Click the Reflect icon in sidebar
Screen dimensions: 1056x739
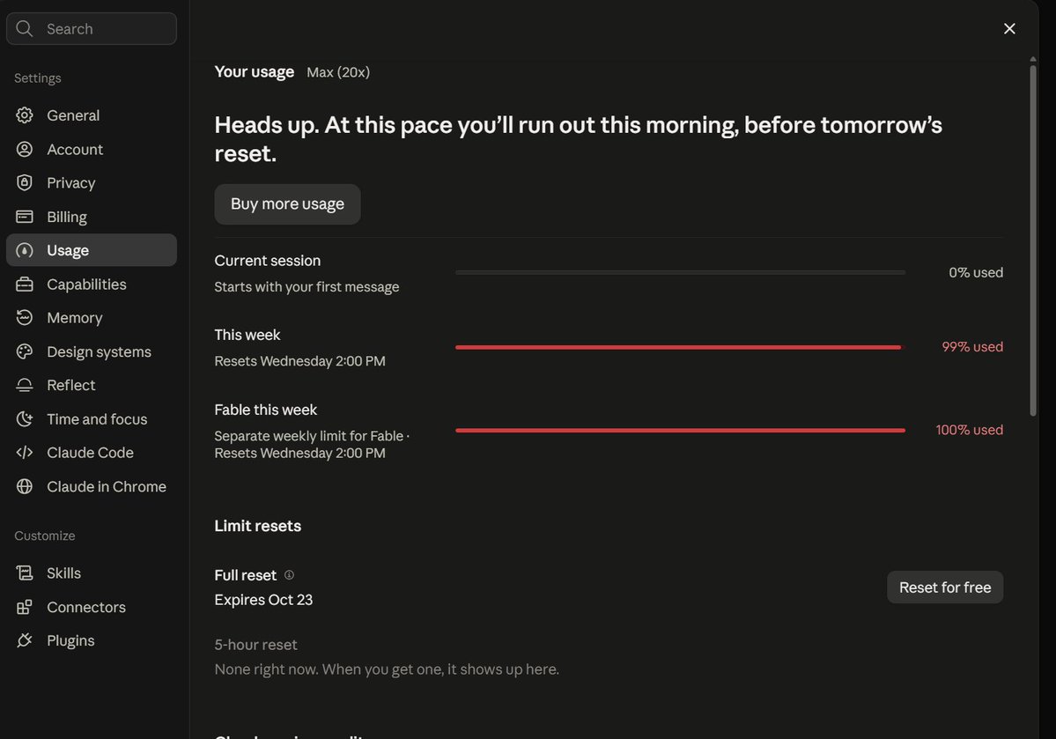pos(25,385)
